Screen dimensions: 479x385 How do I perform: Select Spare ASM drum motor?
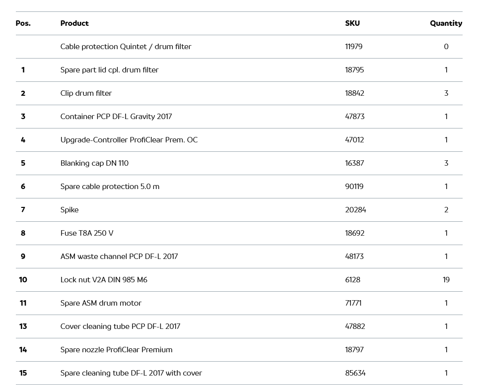coord(101,303)
